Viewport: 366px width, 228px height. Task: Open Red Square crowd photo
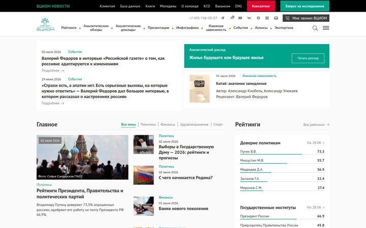(82, 157)
